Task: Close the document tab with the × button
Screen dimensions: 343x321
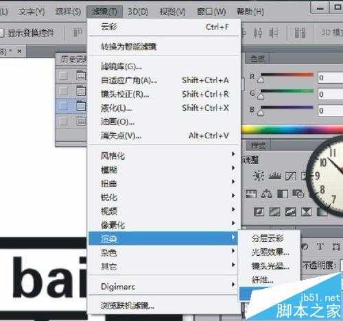Action: tap(19, 51)
